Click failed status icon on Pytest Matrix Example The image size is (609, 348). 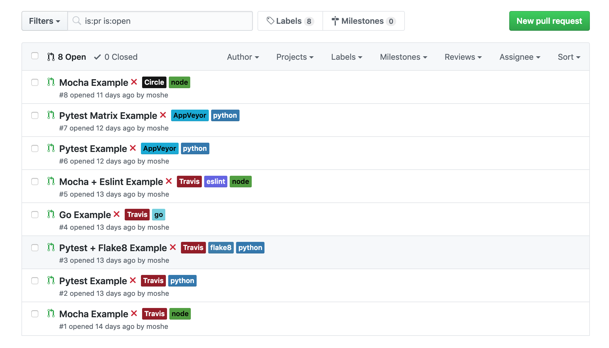[163, 115]
